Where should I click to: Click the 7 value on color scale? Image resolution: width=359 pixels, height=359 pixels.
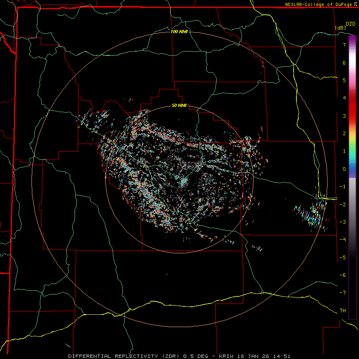pos(344,45)
